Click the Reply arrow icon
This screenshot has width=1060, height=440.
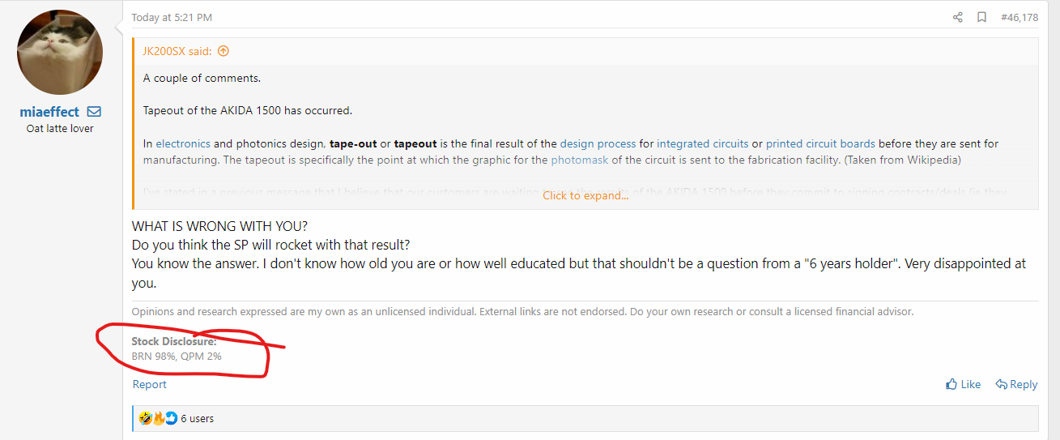[1002, 385]
